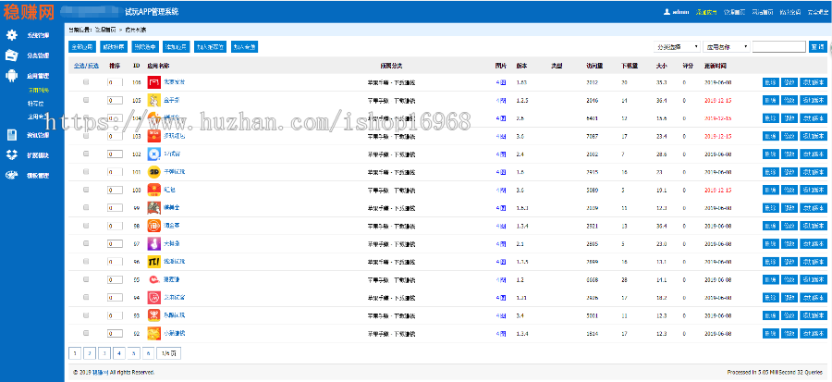Click the app icon in row ID 104
The image size is (832, 382).
point(153,117)
